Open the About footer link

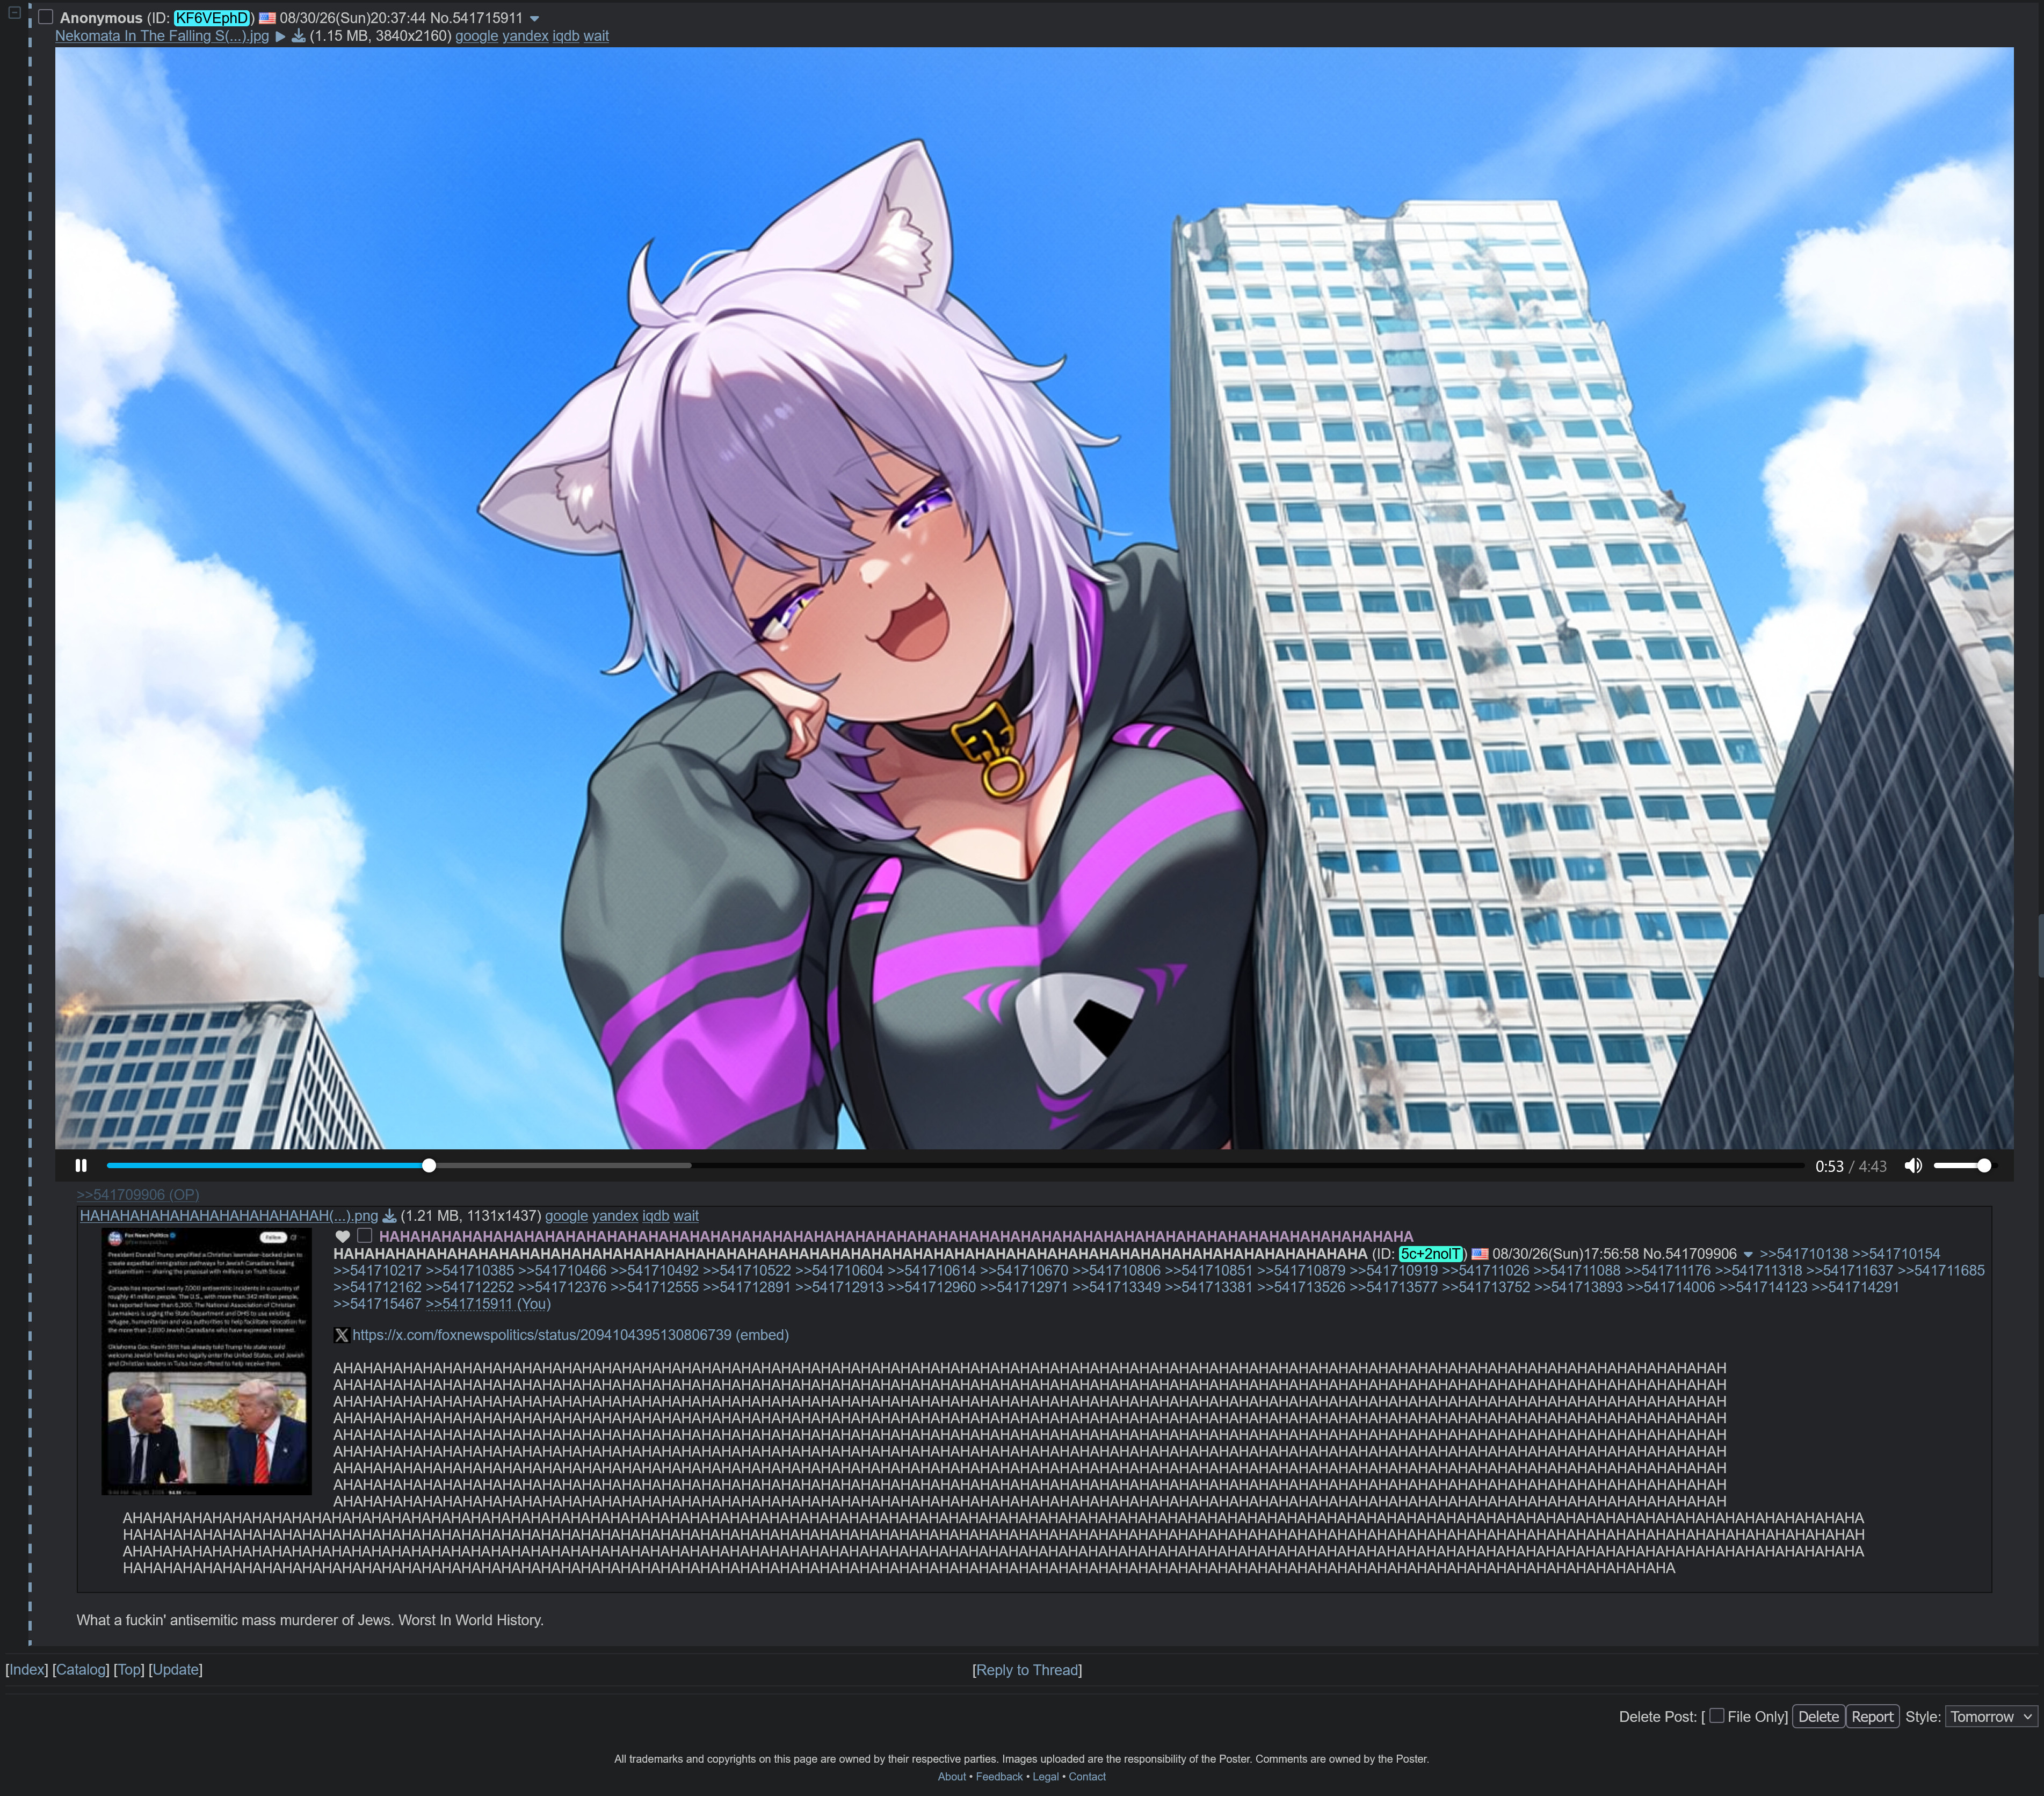point(952,1777)
